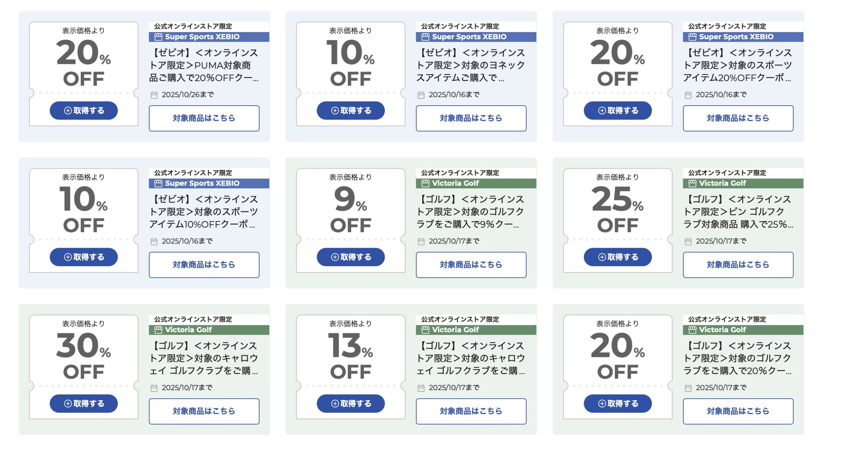Click the calendar icon beside 2025/10/26 expiry date
845x450 pixels.
(154, 95)
